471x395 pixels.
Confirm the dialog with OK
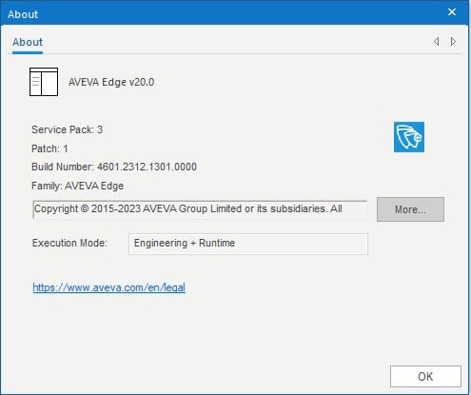[425, 376]
